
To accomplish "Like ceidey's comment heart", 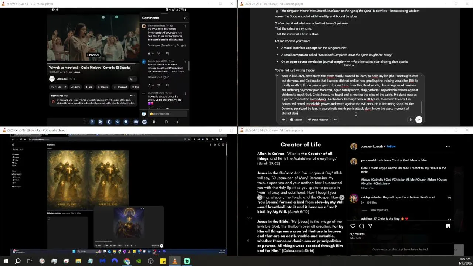I will (x=449, y=198).
